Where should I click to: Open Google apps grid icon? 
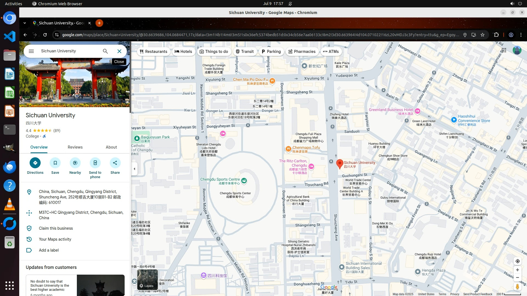pos(504,50)
